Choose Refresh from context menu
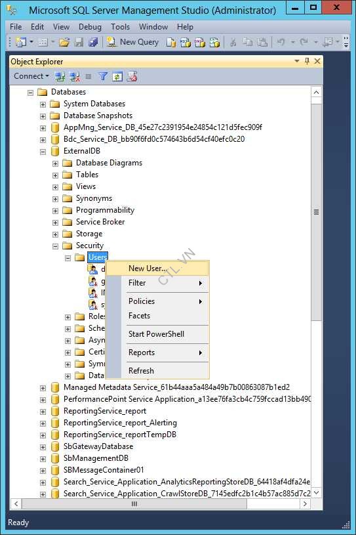 (157, 371)
